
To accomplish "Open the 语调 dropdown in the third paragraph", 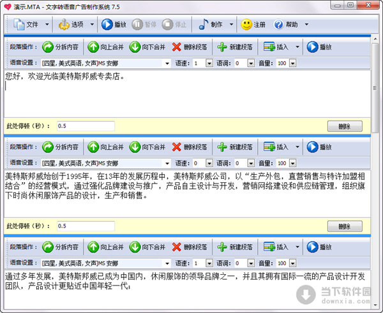I will tap(251, 263).
